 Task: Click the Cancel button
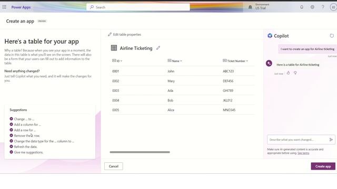point(114,166)
